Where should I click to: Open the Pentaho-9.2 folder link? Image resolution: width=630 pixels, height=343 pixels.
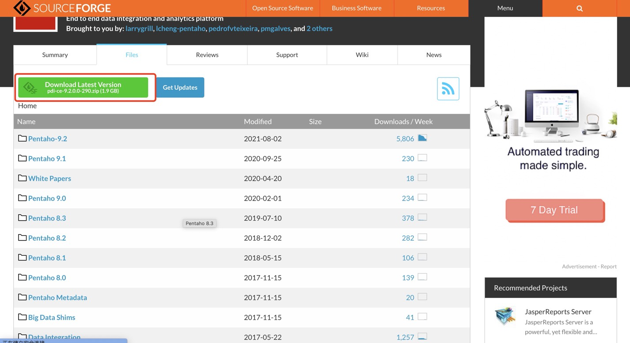tap(48, 138)
